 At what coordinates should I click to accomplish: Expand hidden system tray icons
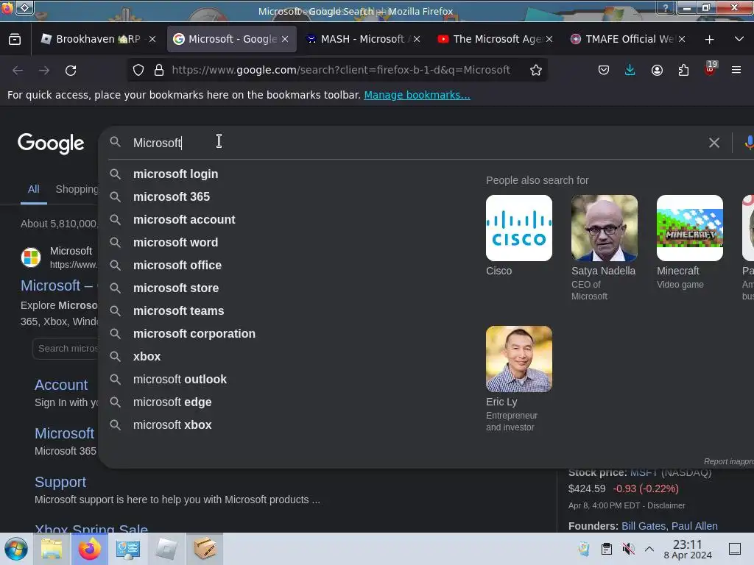coord(649,549)
